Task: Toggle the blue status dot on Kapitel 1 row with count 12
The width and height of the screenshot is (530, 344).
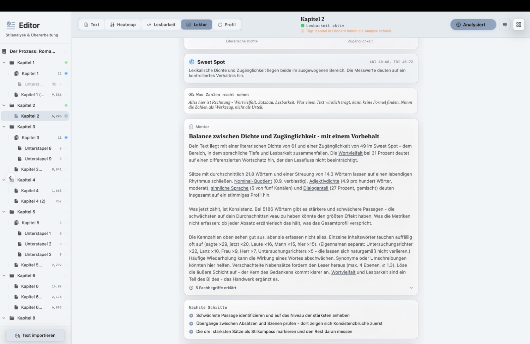Action: (x=66, y=74)
